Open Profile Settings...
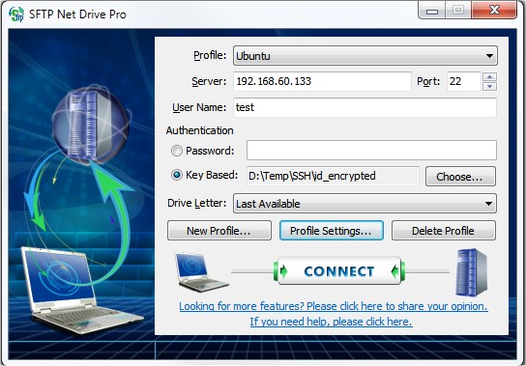Image resolution: width=526 pixels, height=366 pixels. 332,231
